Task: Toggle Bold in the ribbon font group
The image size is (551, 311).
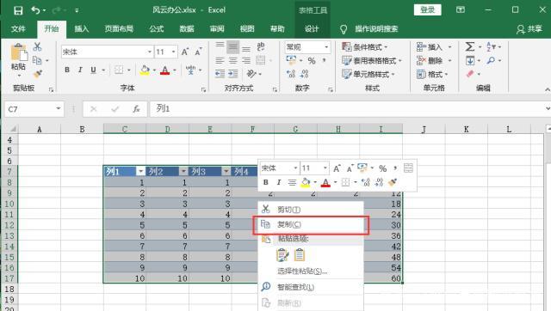Action: pyautogui.click(x=67, y=70)
